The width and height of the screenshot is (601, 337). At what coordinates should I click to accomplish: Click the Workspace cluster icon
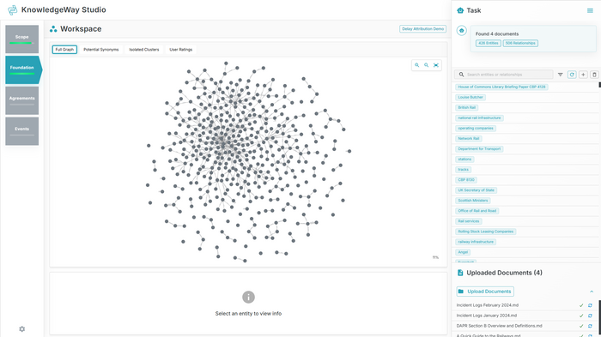click(x=53, y=29)
